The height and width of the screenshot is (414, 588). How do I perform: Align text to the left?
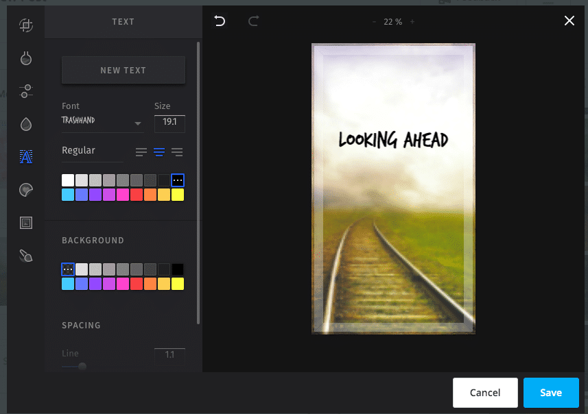click(141, 151)
